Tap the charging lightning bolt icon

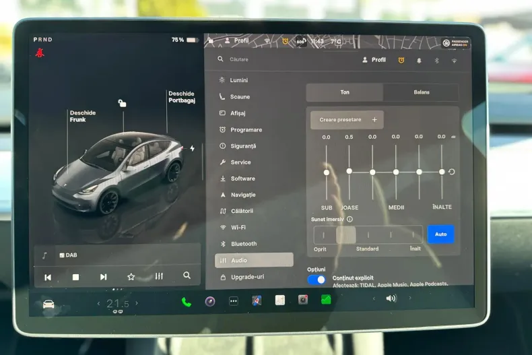coord(193,148)
